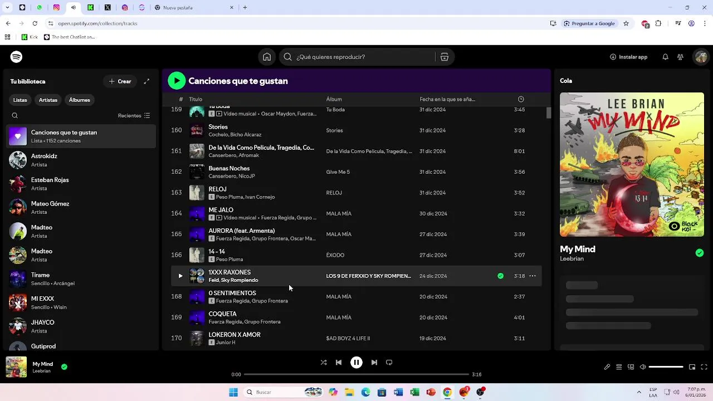Skip to the next track
The width and height of the screenshot is (713, 401).
pyautogui.click(x=374, y=363)
